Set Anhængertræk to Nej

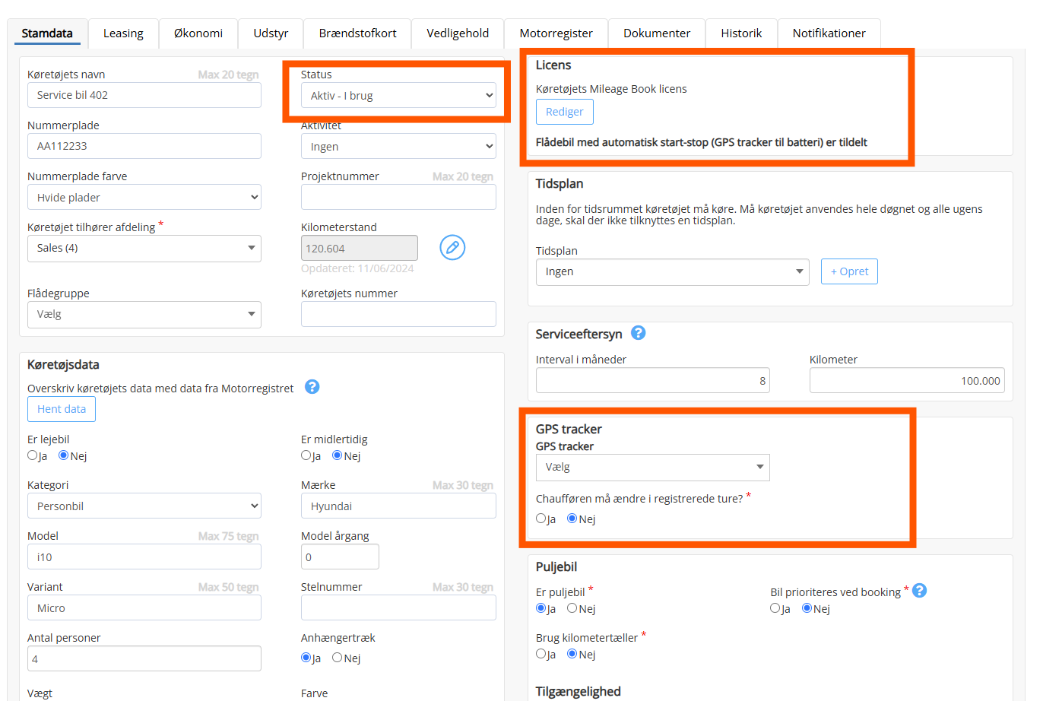click(x=337, y=658)
